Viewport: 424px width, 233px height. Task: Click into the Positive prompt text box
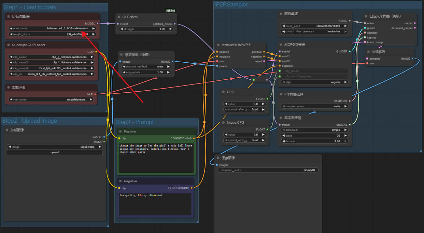(x=157, y=158)
